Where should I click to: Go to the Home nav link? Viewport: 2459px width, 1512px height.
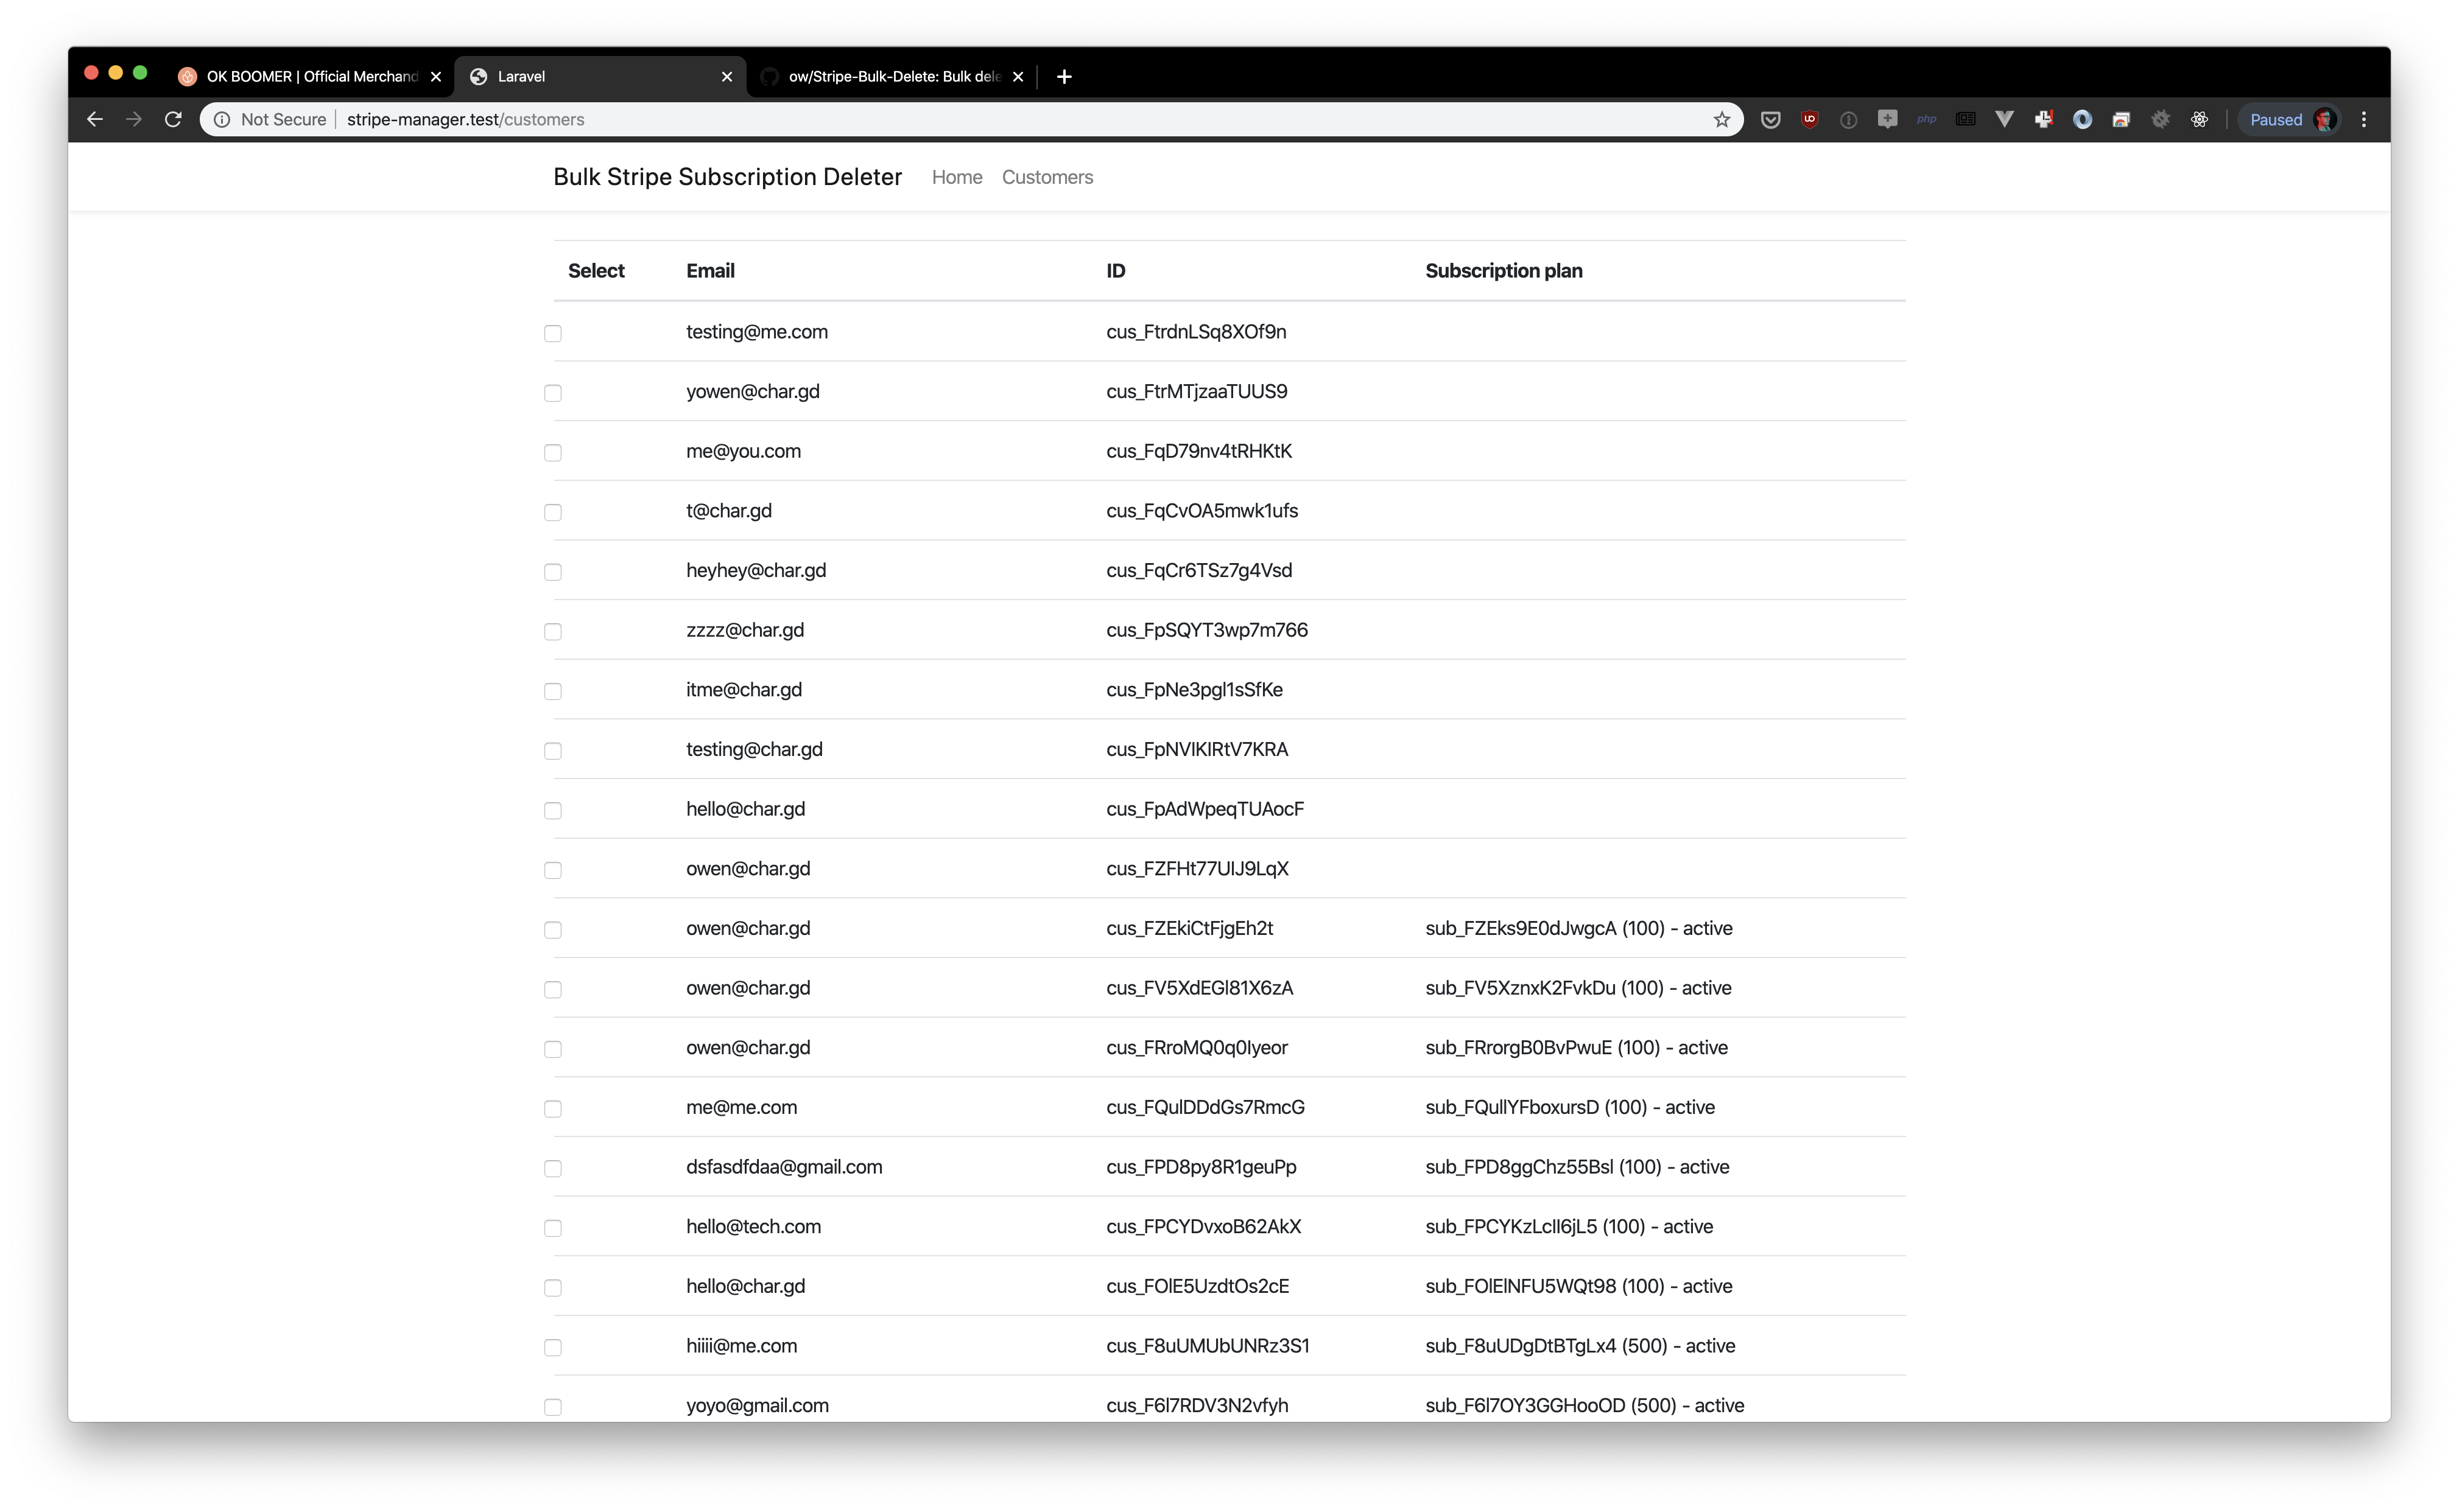click(957, 177)
